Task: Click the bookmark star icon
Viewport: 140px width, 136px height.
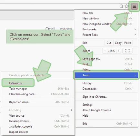Action: tap(126, 6)
